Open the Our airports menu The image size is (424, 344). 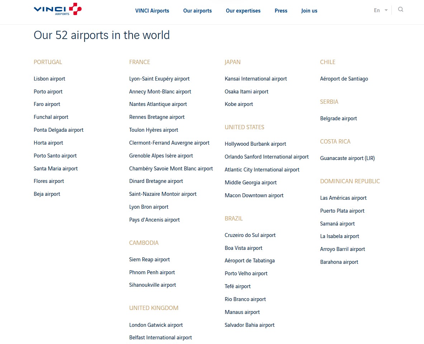197,11
